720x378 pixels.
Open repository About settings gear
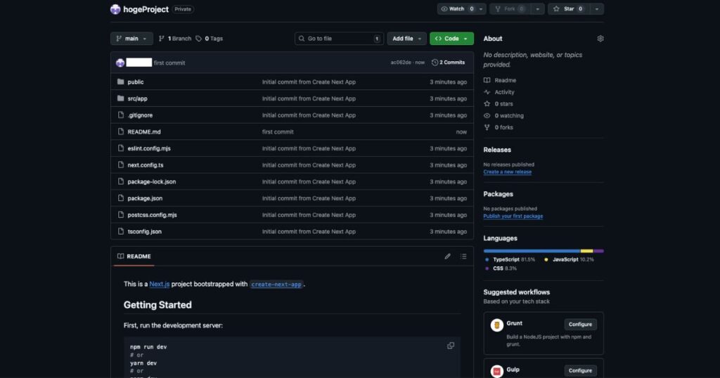(600, 39)
